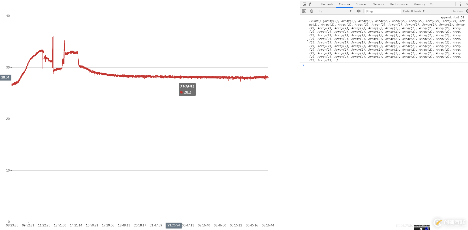Click the 05:15:12 x-axis label
The image size is (468, 230).
coord(236,225)
